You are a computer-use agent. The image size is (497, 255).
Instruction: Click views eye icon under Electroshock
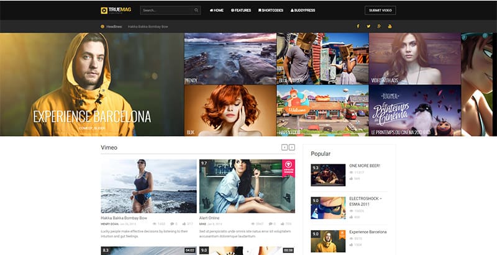pos(351,211)
